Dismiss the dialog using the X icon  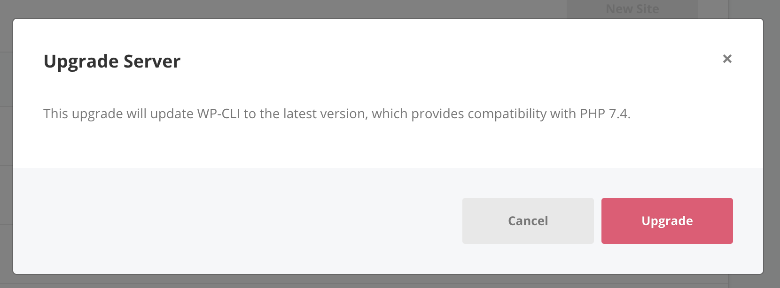[x=727, y=59]
